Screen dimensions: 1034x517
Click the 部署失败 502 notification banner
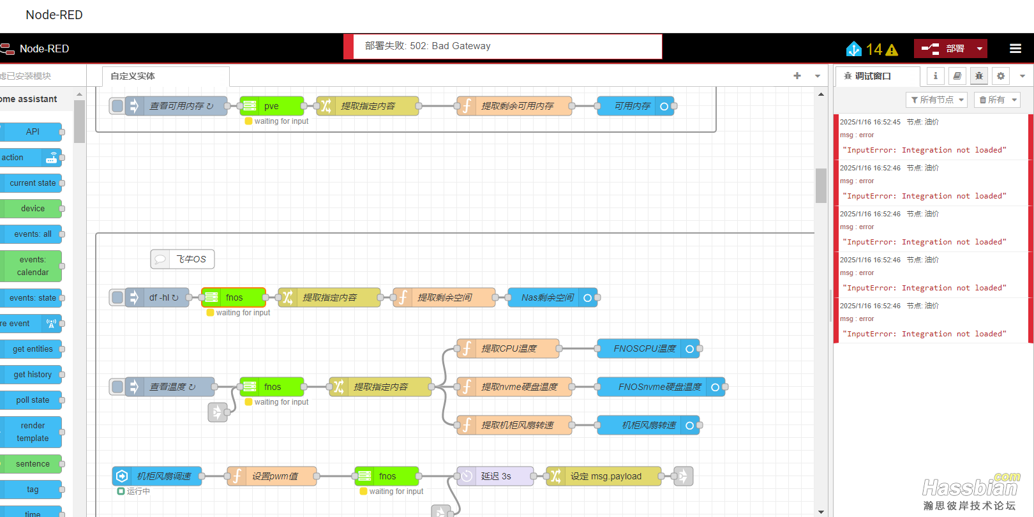point(503,47)
